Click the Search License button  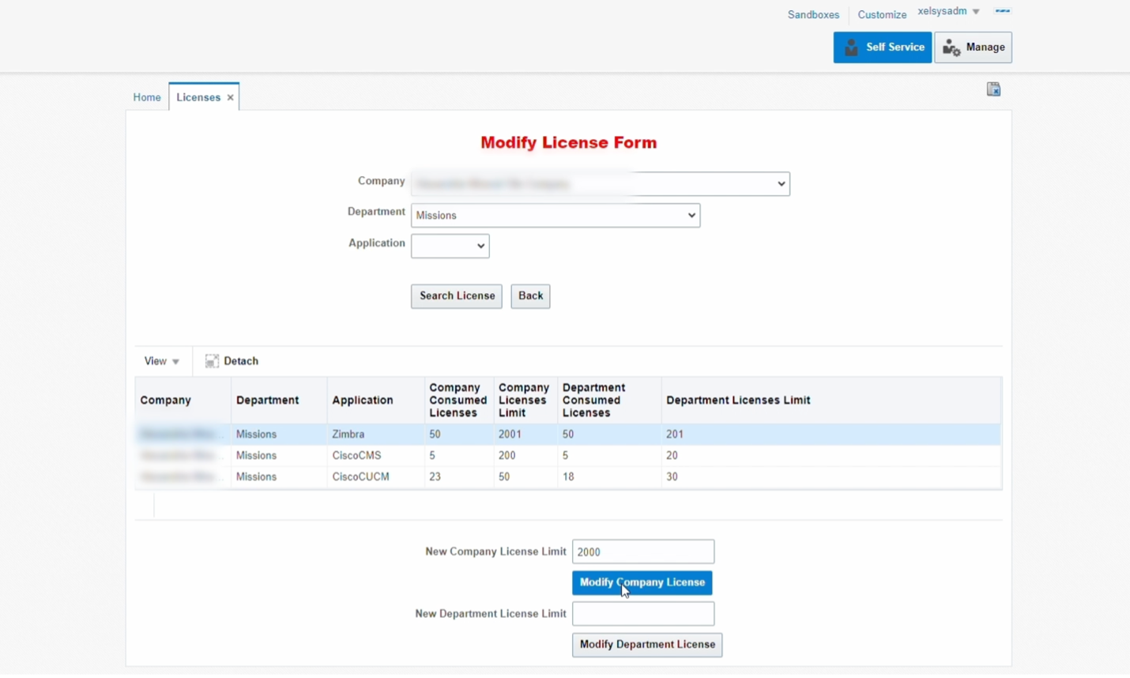pos(456,296)
